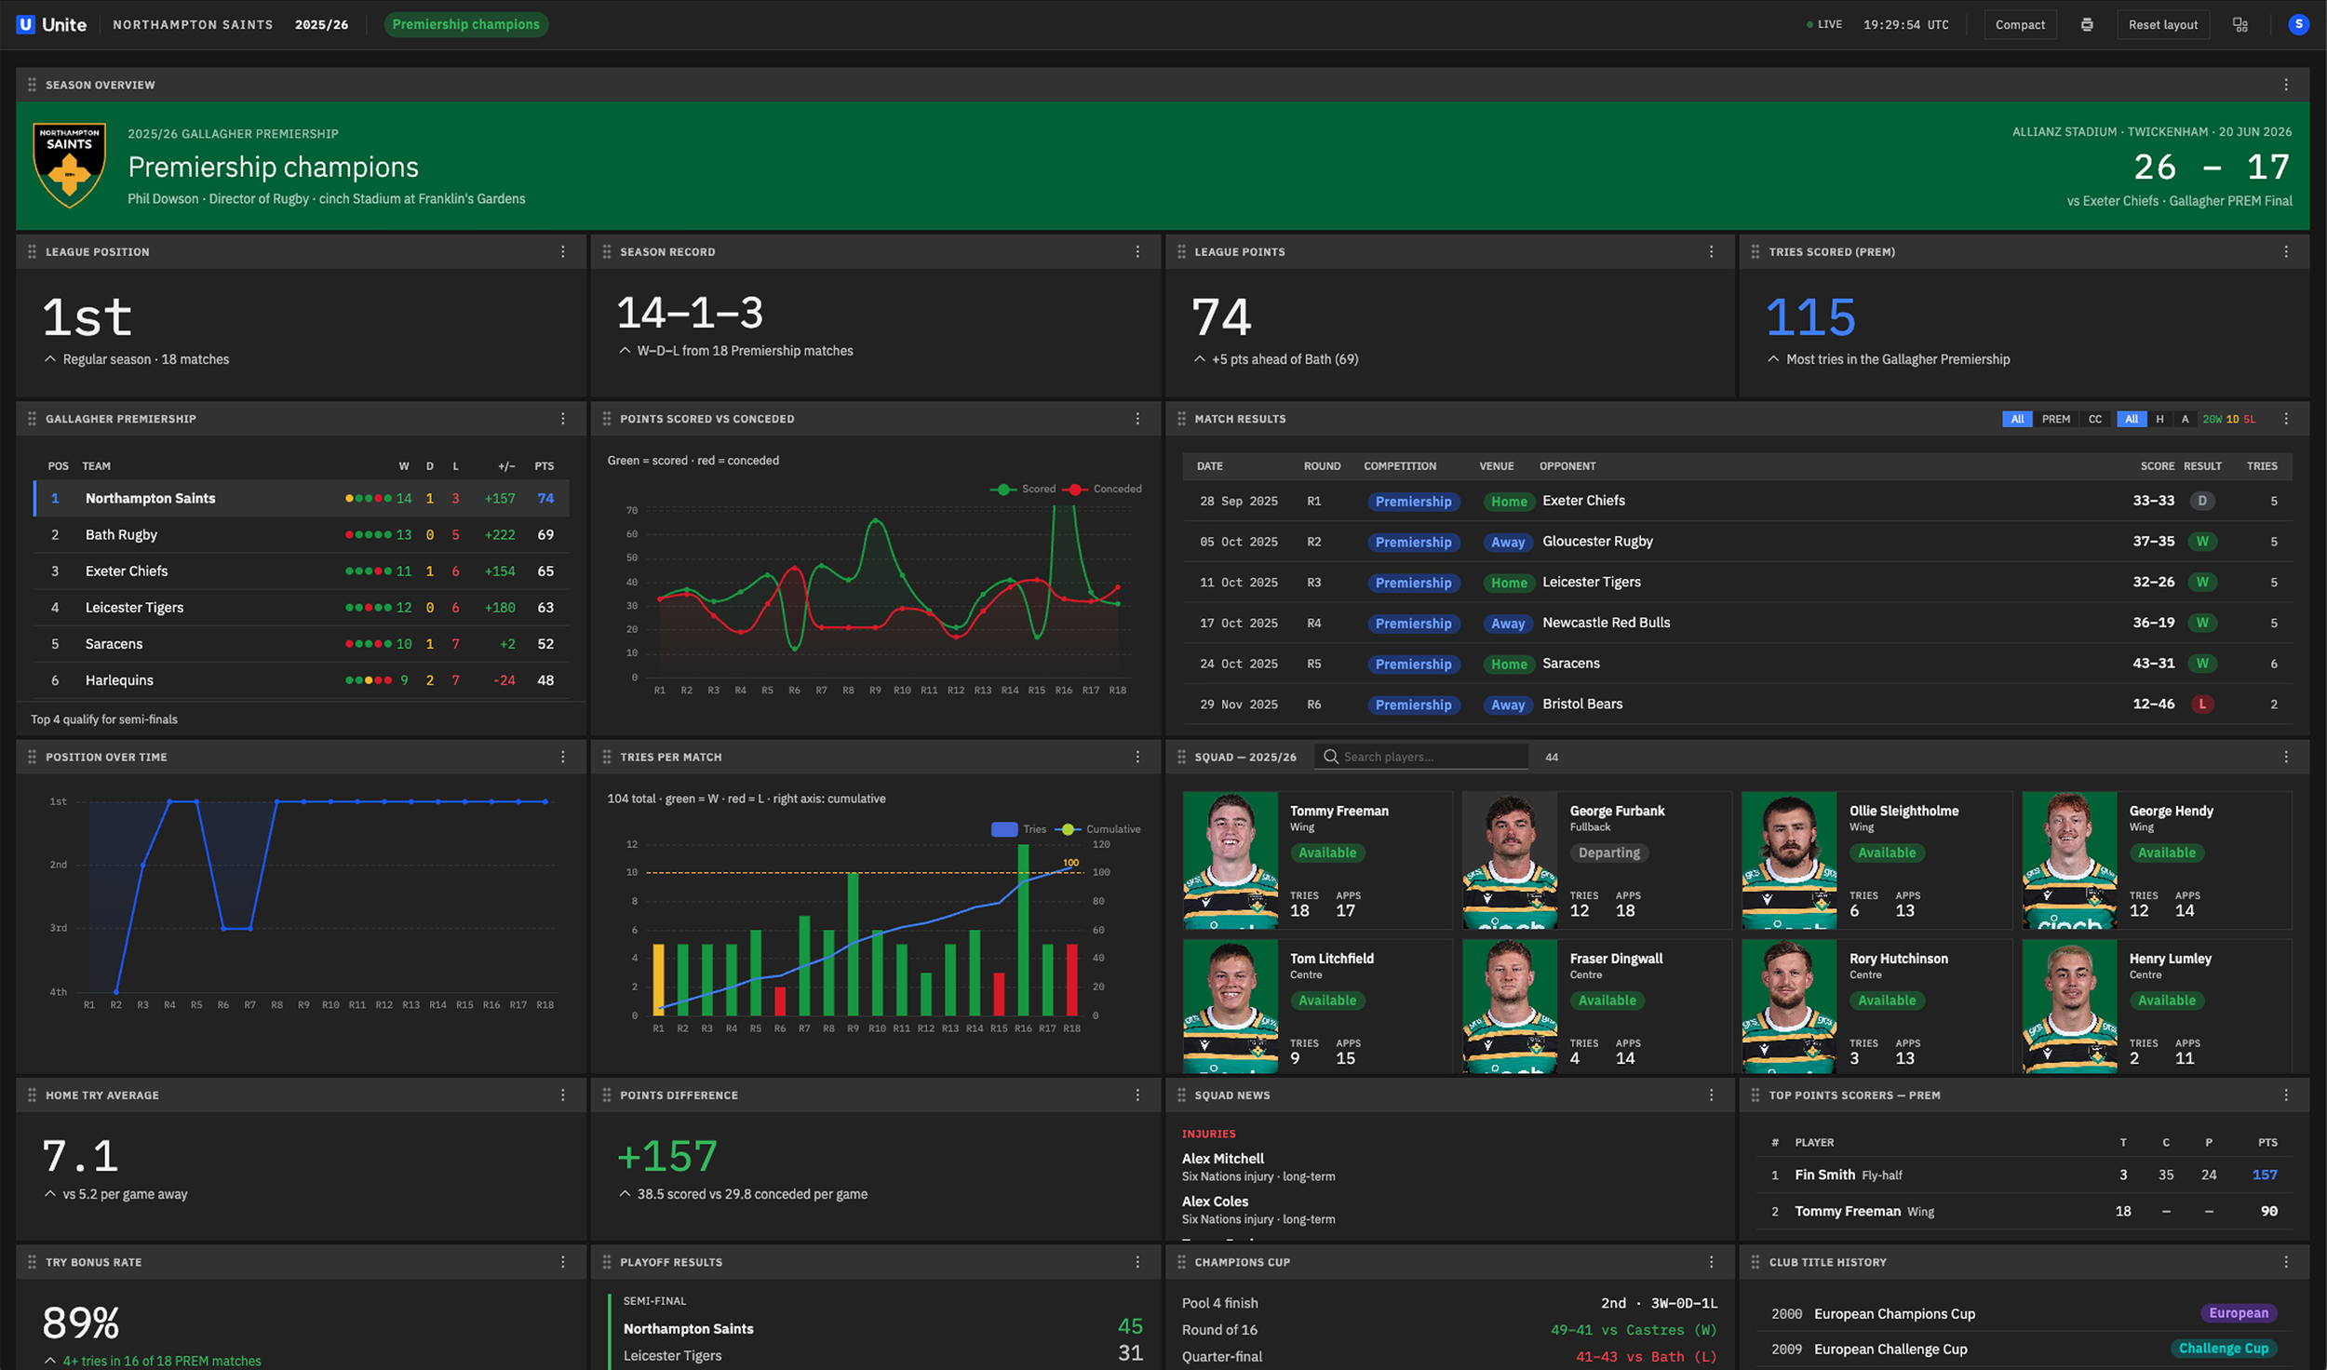This screenshot has height=1370, width=2327.
Task: Click the Squad 2025/26 panel drag handle
Action: [1181, 757]
